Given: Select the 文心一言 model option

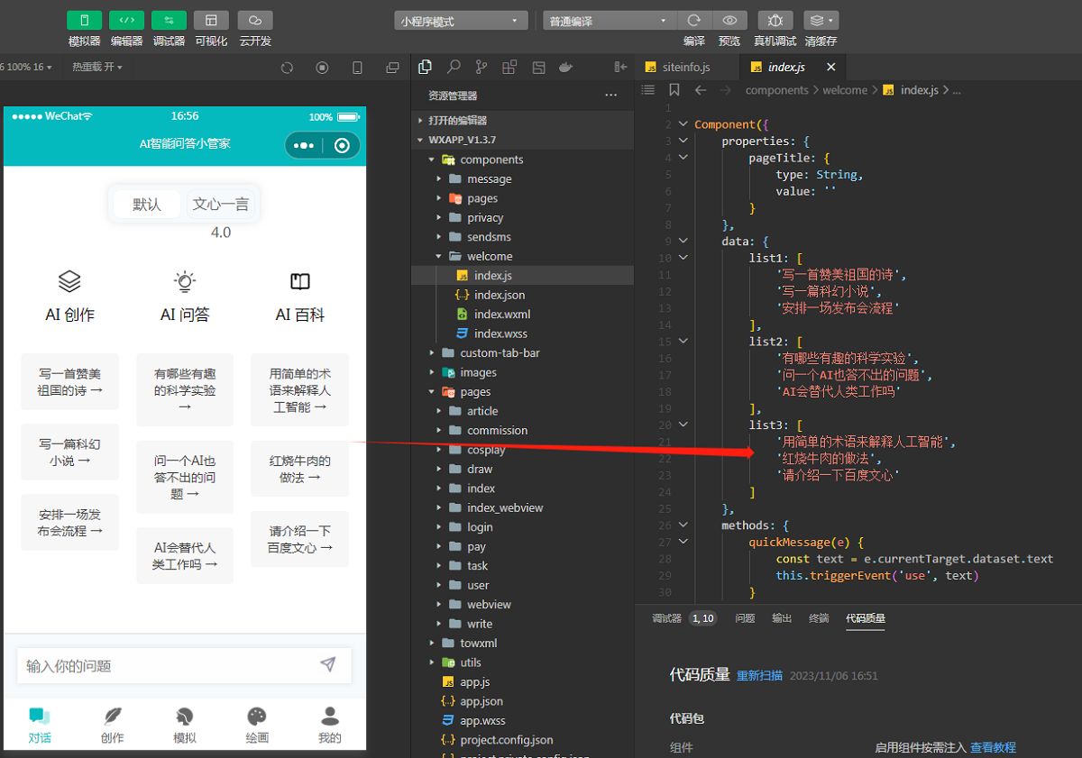Looking at the screenshot, I should coord(221,205).
